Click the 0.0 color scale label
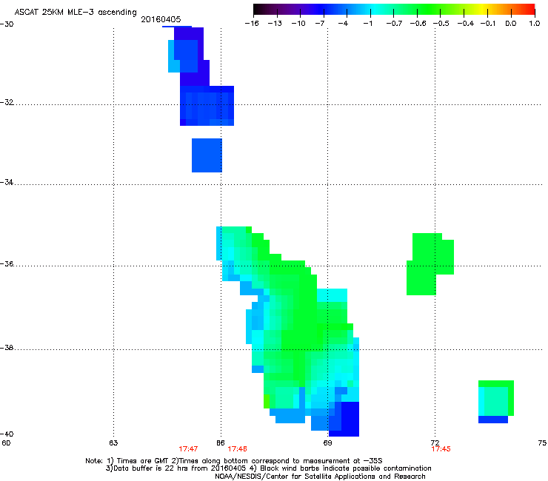This screenshot has width=548, height=481. pos(511,24)
